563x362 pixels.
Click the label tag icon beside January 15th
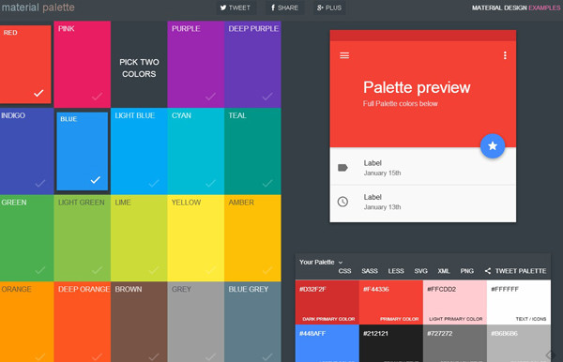point(342,168)
